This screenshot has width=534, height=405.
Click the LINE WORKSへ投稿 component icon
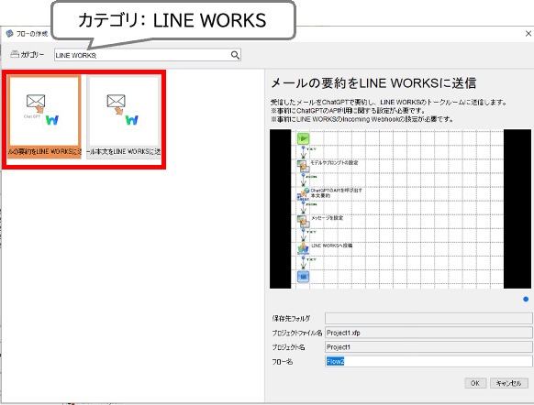click(x=303, y=249)
